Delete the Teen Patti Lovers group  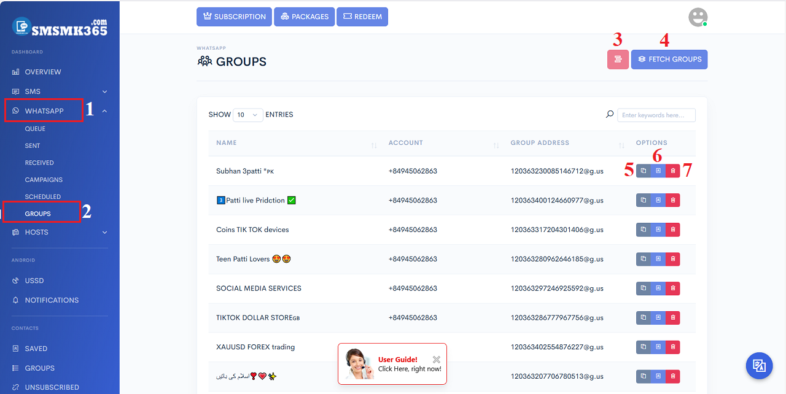click(x=673, y=259)
